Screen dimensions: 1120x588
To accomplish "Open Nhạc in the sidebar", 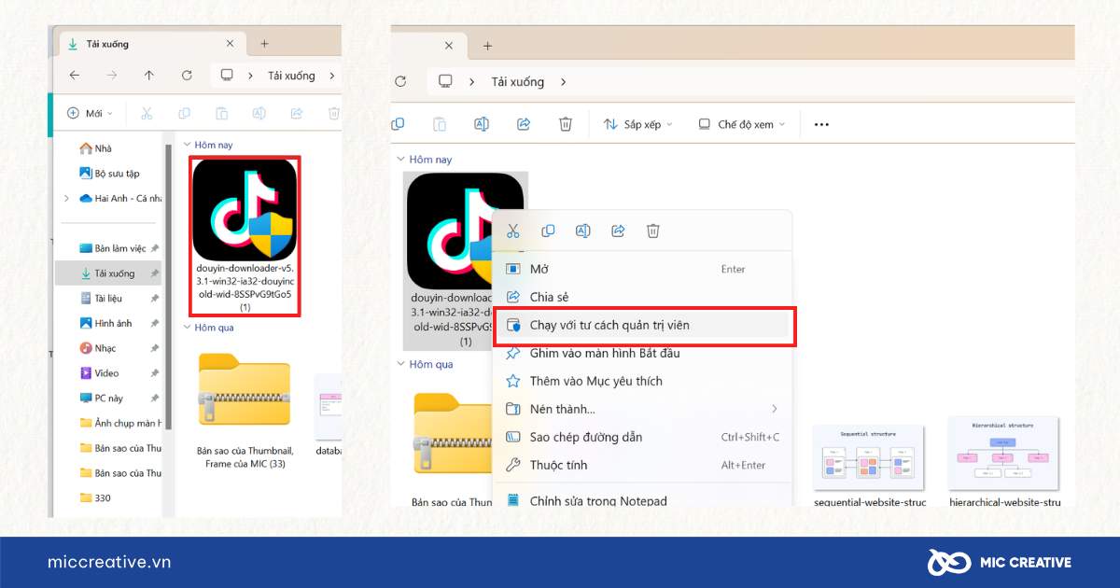I will click(x=98, y=348).
